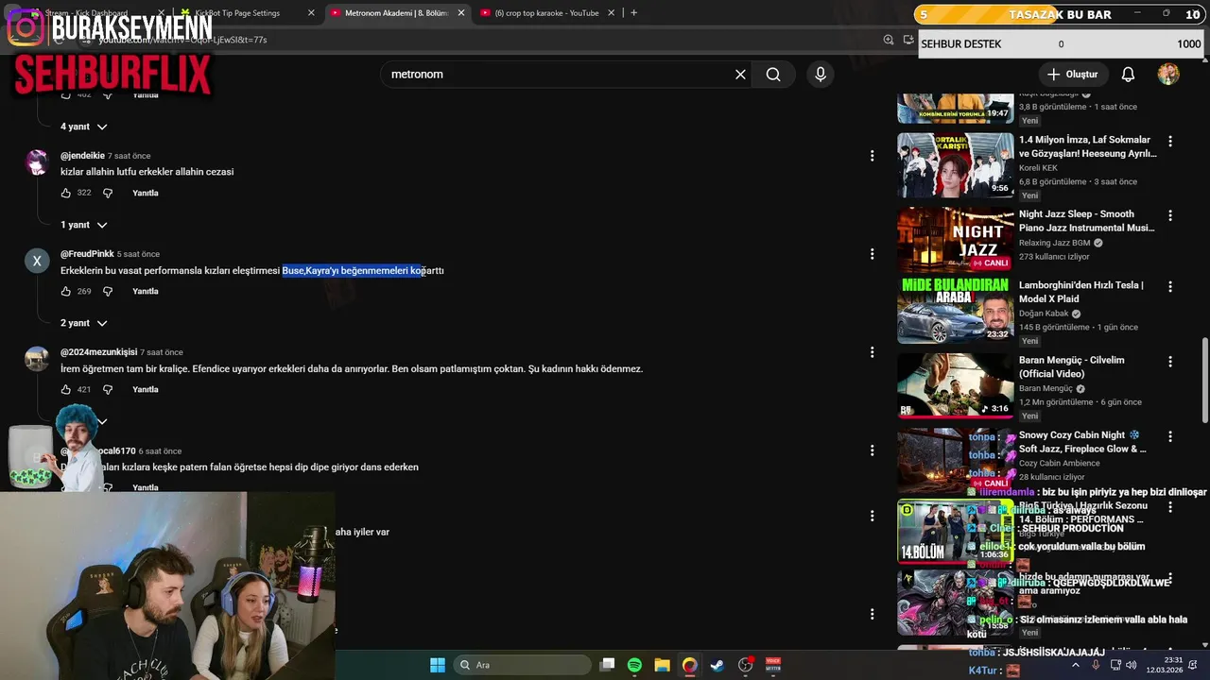Screen dimensions: 1210x680
Task: Reply to @FreudPinkk's comment with Yanıtla
Action: tap(146, 291)
